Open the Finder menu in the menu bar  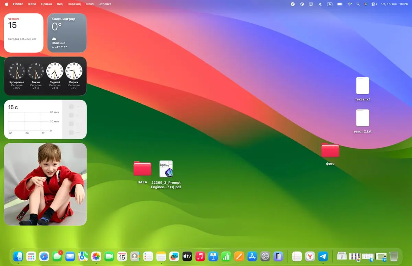18,4
